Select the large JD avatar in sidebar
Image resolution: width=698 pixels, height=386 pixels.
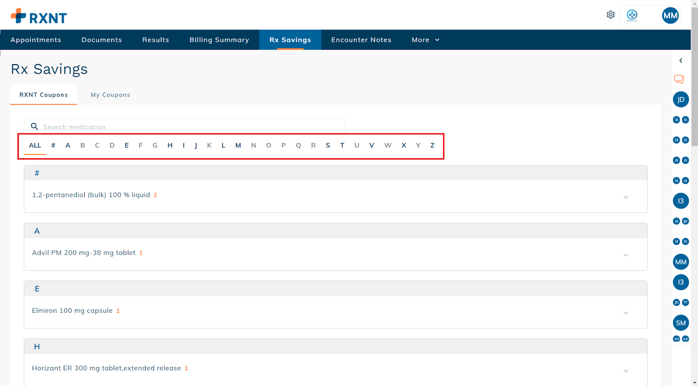[x=681, y=99]
